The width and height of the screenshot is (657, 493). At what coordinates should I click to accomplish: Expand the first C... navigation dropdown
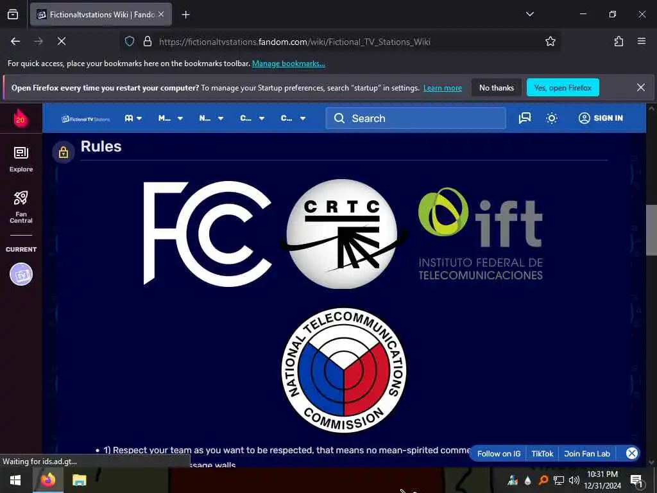pyautogui.click(x=252, y=119)
